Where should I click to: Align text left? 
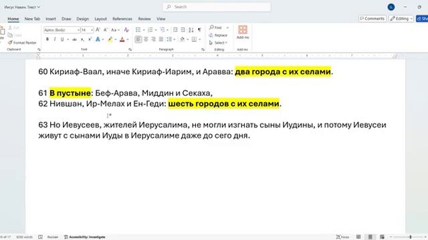pyautogui.click(x=138, y=39)
